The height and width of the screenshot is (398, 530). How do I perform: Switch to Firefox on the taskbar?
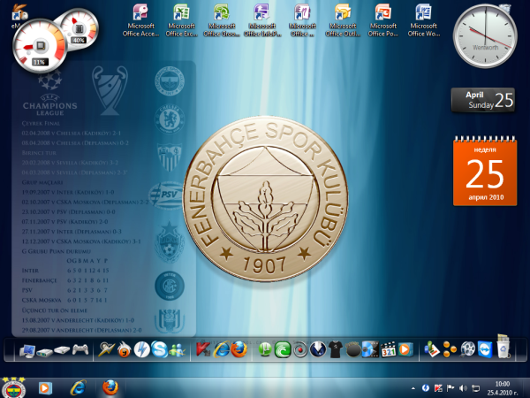pyautogui.click(x=110, y=388)
